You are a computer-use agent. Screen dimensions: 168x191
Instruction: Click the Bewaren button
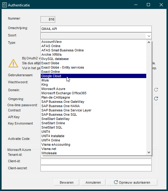point(67,182)
